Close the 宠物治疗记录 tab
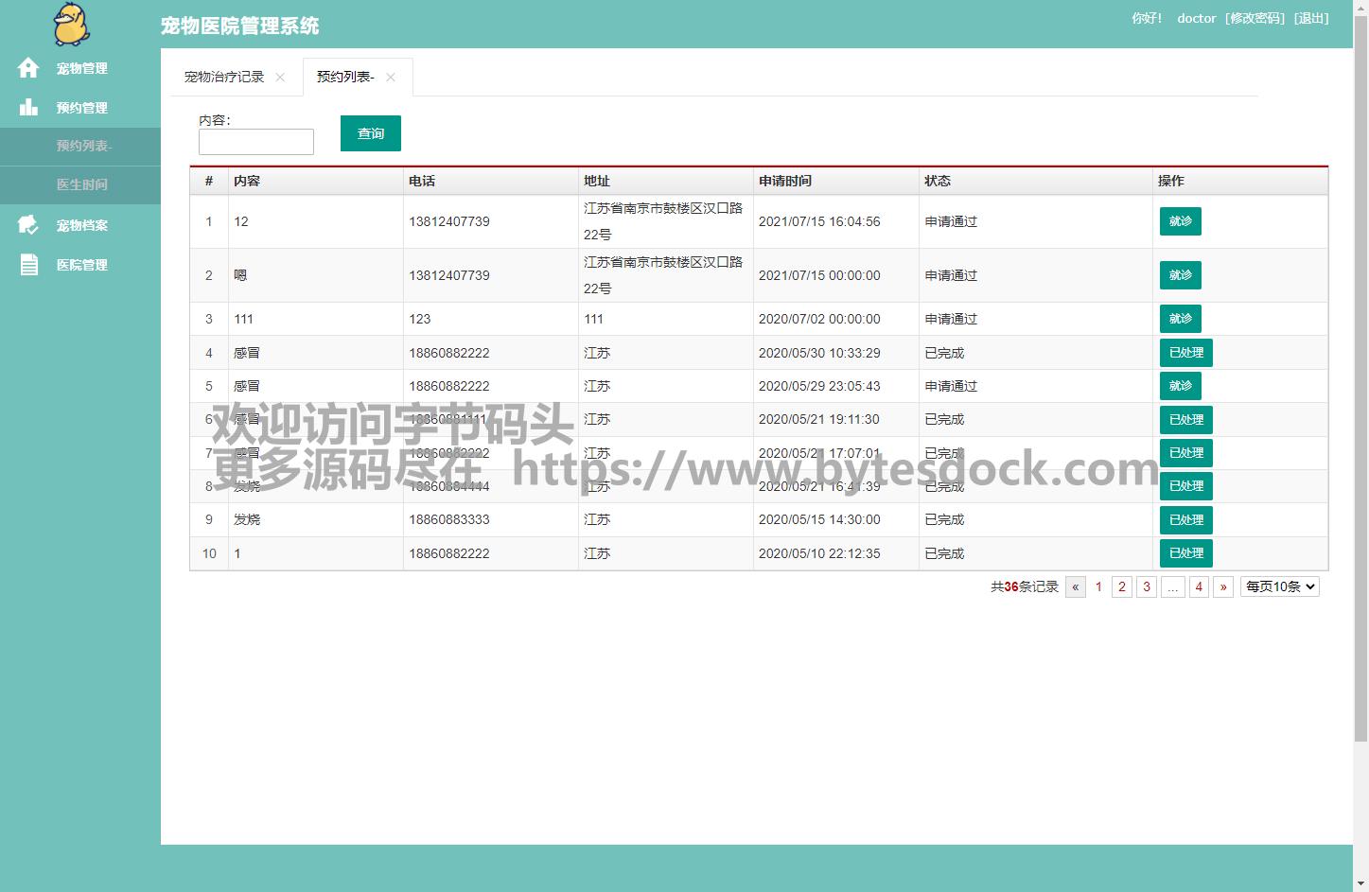This screenshot has width=1369, height=892. (280, 78)
